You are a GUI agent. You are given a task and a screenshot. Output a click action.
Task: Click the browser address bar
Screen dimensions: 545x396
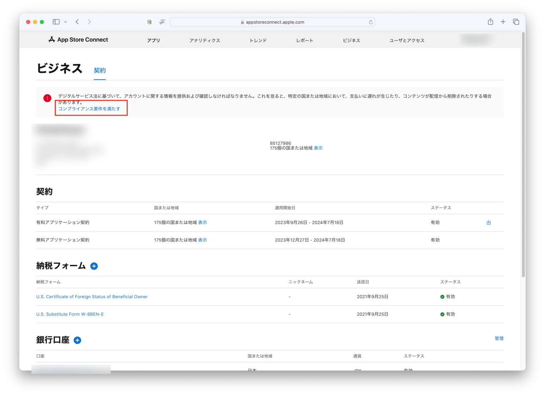pos(272,22)
